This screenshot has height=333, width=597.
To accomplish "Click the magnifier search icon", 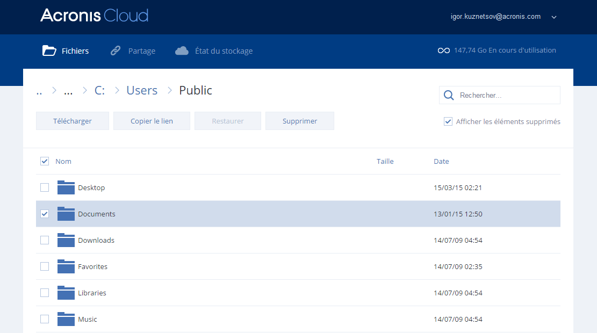I will (449, 96).
